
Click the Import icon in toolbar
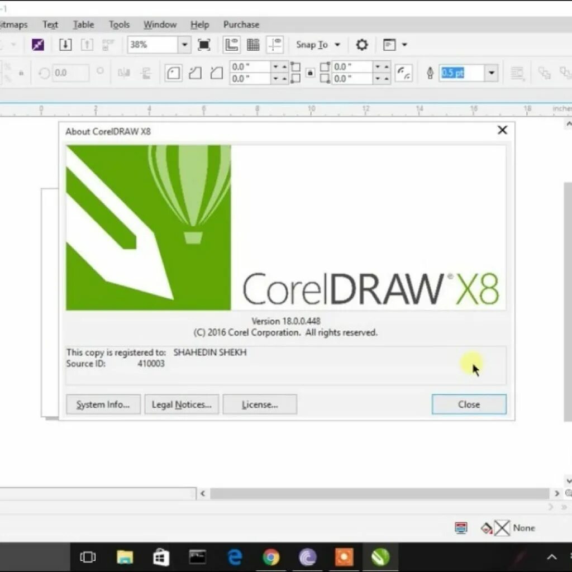coord(65,45)
